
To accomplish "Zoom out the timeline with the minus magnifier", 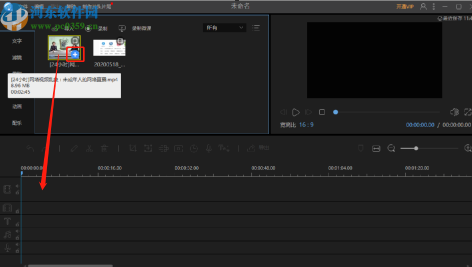I will click(x=391, y=148).
